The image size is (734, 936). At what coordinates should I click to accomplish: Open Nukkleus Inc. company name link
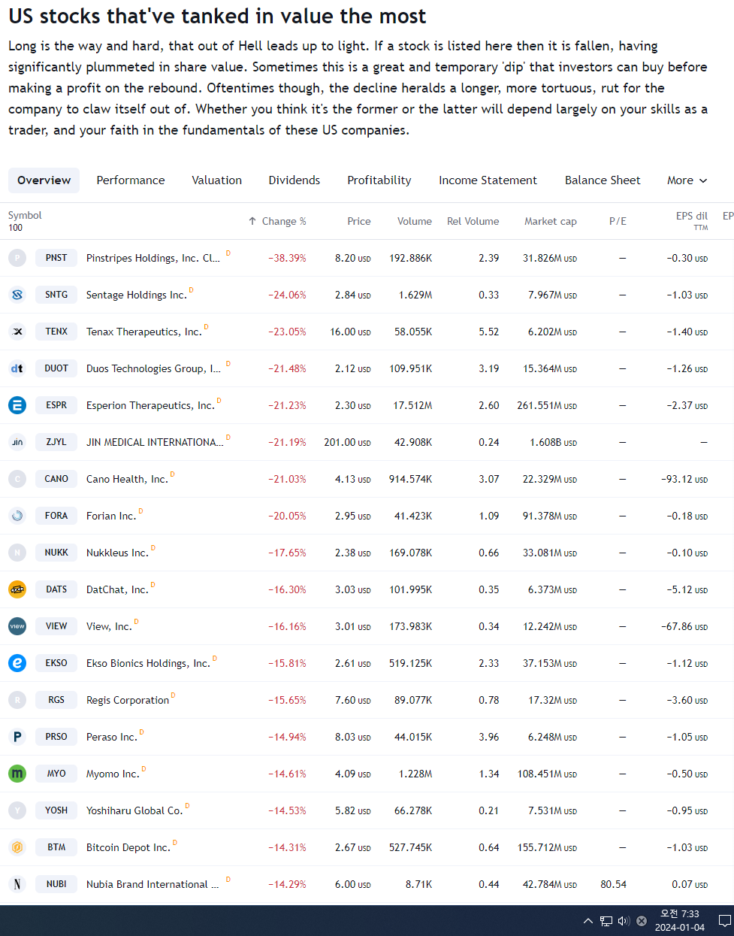(x=117, y=553)
